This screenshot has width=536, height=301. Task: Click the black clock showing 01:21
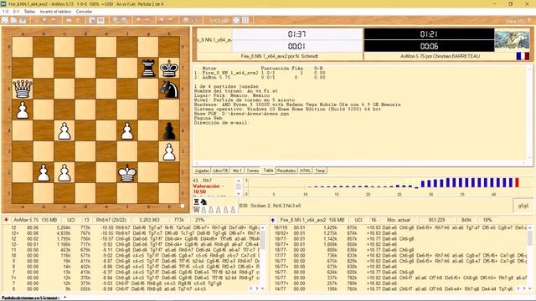point(429,33)
